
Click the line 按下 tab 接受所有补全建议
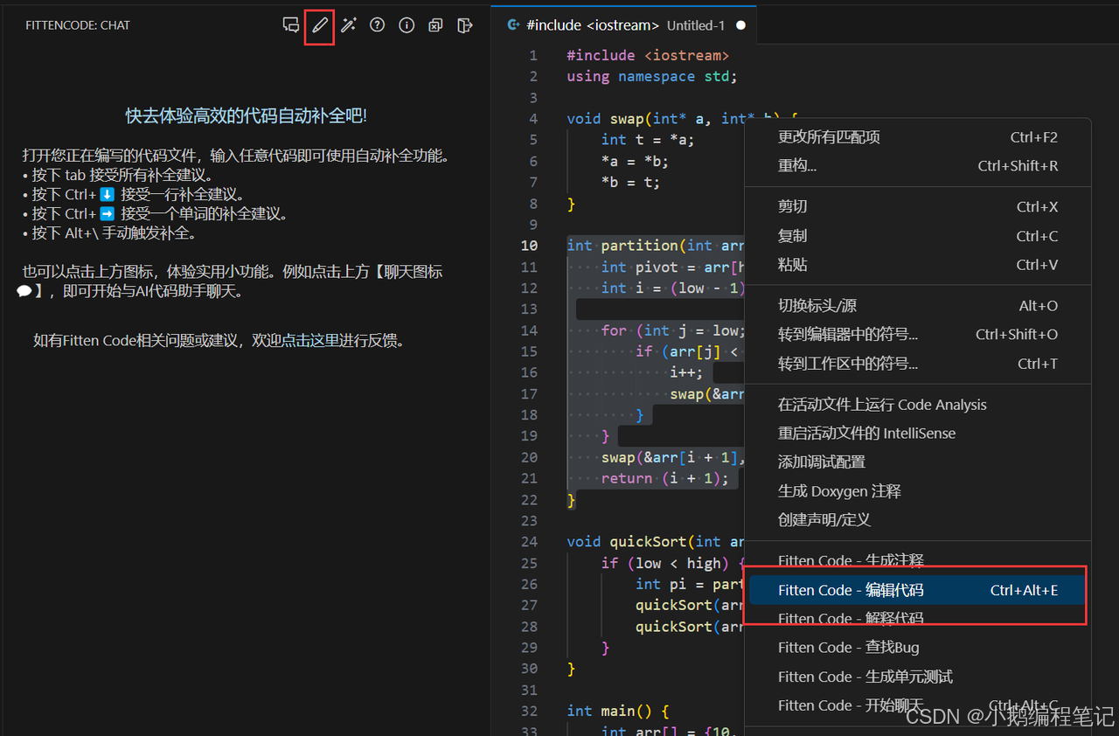pos(119,175)
